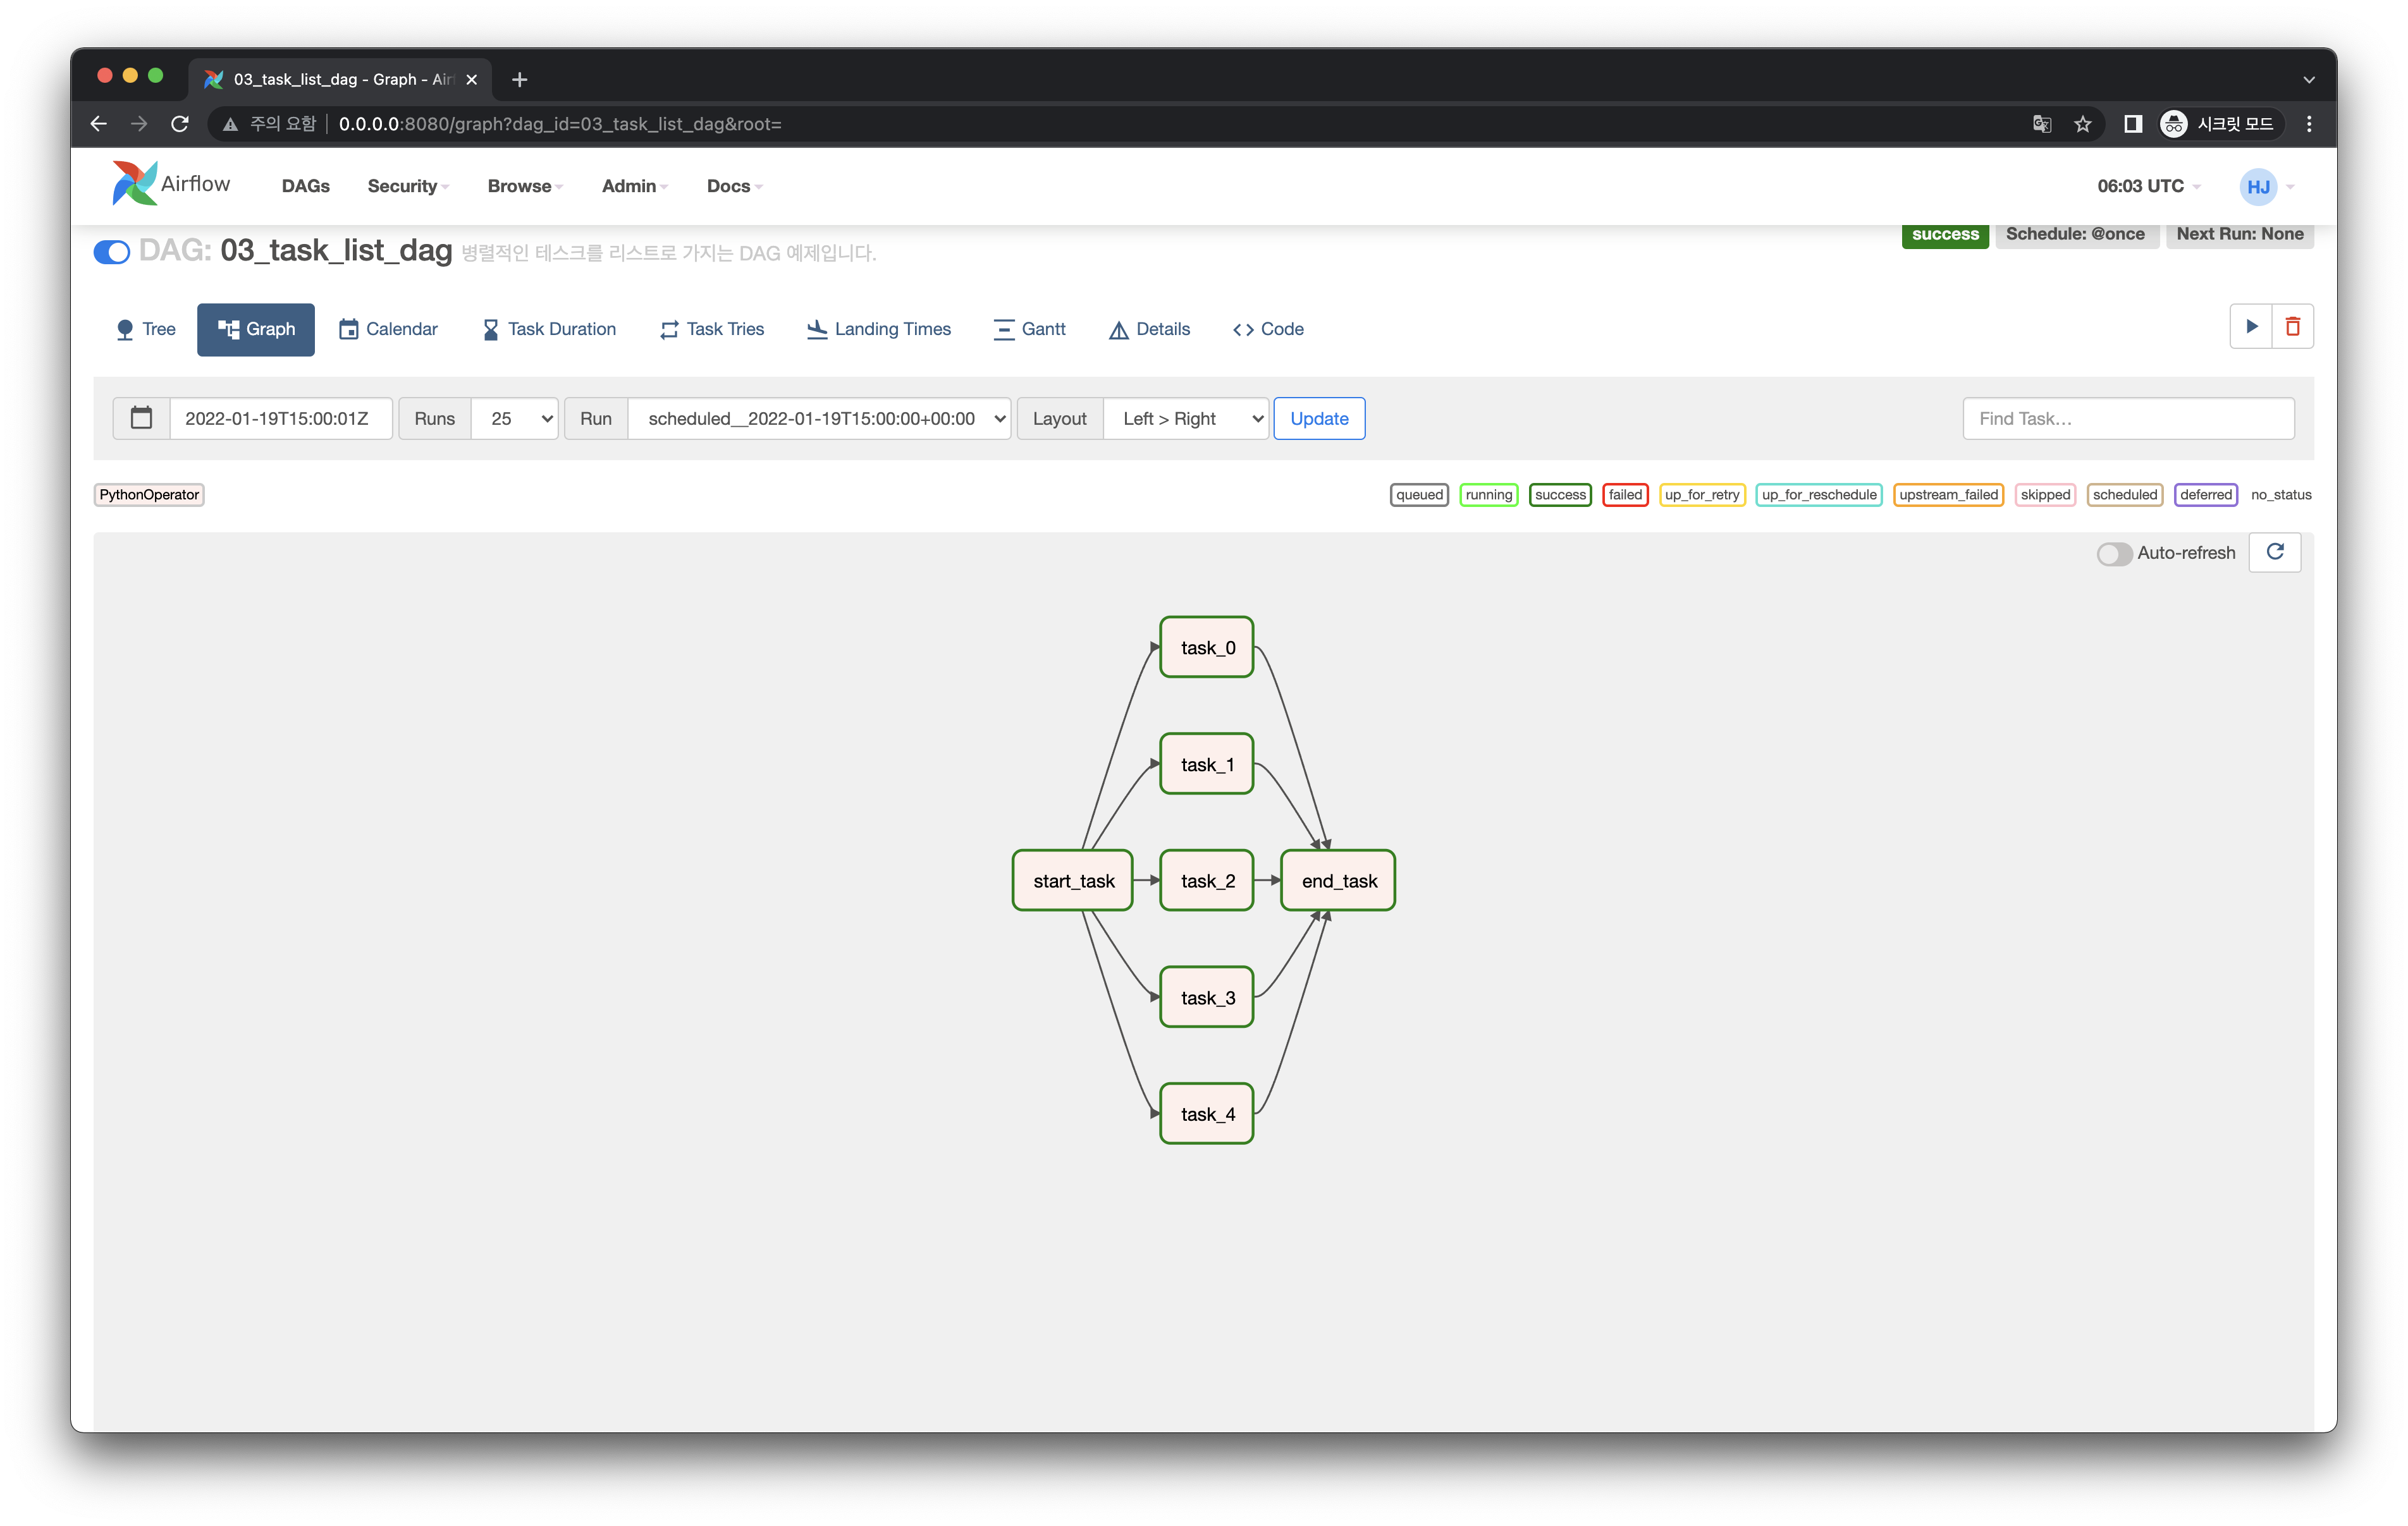Expand the Security menu
Viewport: 2408px width, 1526px height.
pos(408,186)
